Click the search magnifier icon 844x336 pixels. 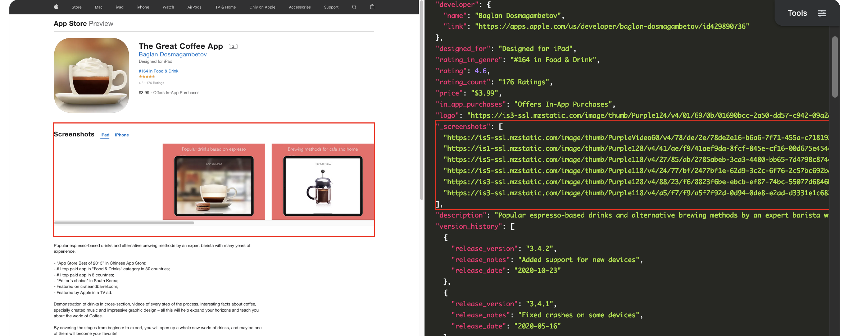tap(354, 7)
